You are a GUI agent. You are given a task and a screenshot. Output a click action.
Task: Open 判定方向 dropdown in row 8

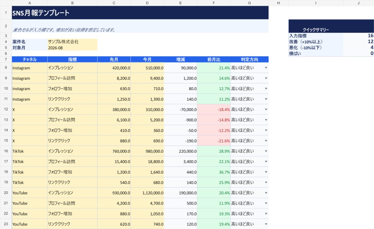(266, 68)
